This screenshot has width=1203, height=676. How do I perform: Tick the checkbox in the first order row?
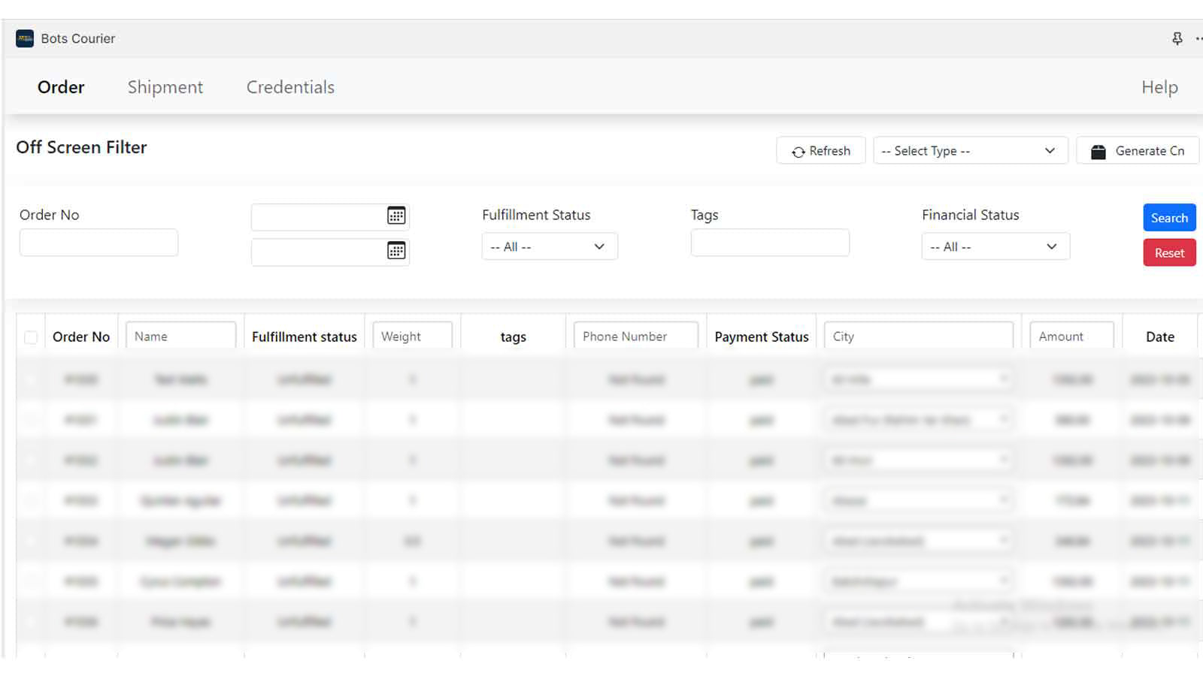point(31,379)
